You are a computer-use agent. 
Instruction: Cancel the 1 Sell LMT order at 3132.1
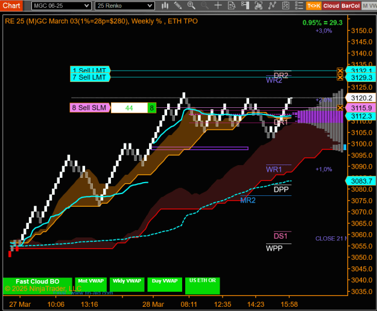[x=340, y=71]
